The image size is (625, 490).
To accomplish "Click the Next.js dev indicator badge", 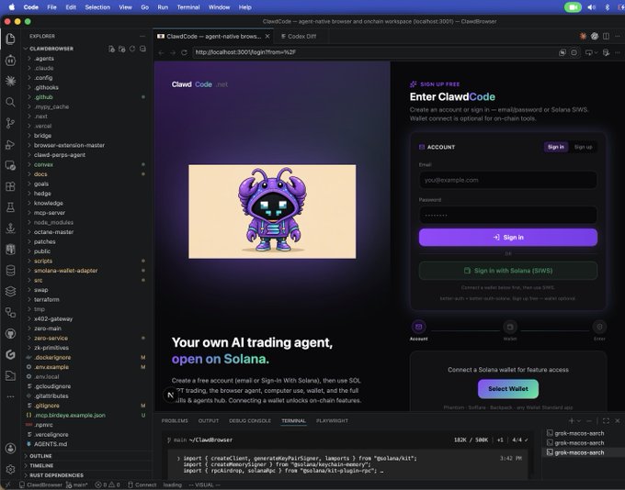I will 171,395.
